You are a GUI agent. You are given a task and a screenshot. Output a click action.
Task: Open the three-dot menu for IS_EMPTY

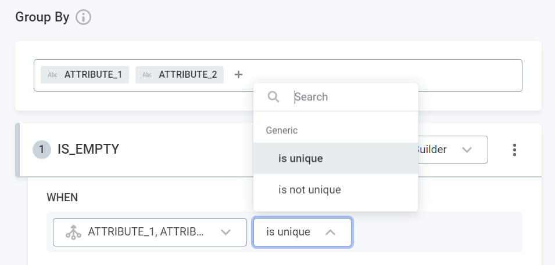pos(514,150)
